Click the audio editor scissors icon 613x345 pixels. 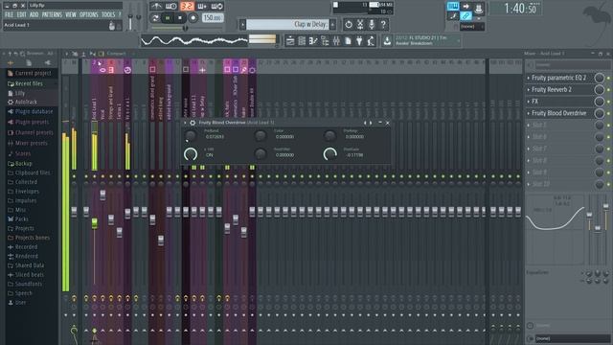coord(360,24)
